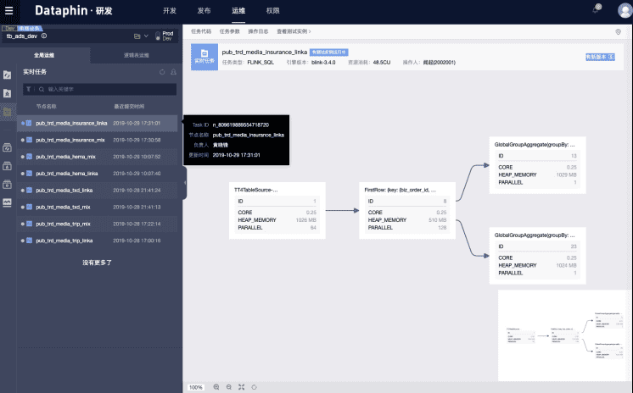Collapse the left panel with the side handle
Image resolution: width=633 pixels, height=393 pixels.
tap(185, 183)
